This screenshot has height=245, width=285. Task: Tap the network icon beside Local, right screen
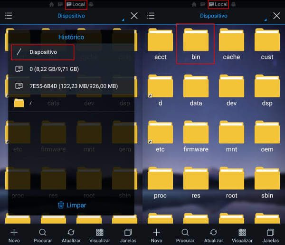click(x=202, y=5)
